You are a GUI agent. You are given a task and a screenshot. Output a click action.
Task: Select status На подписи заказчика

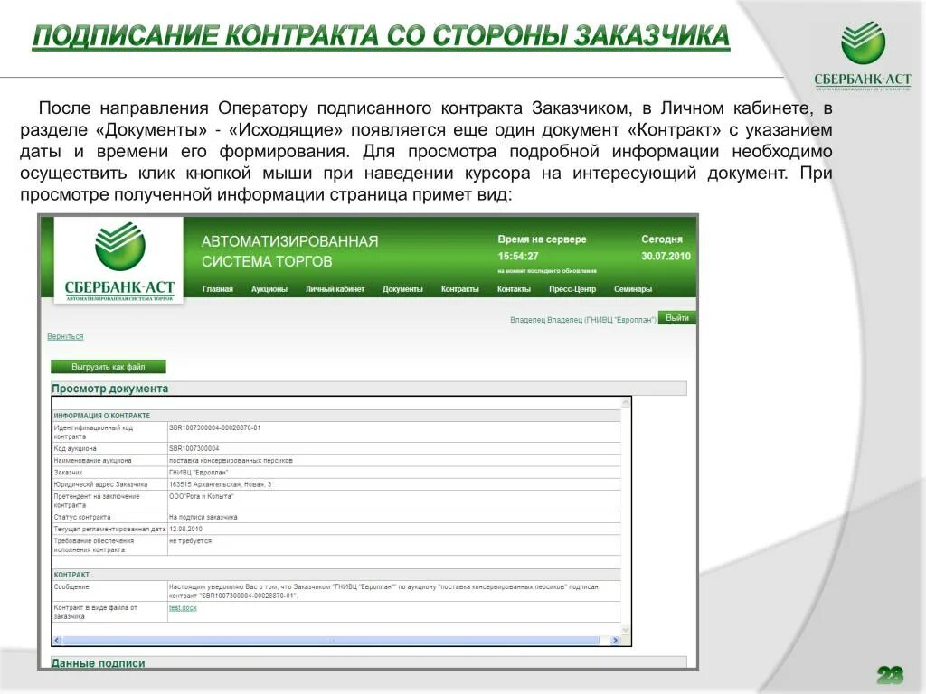203,517
